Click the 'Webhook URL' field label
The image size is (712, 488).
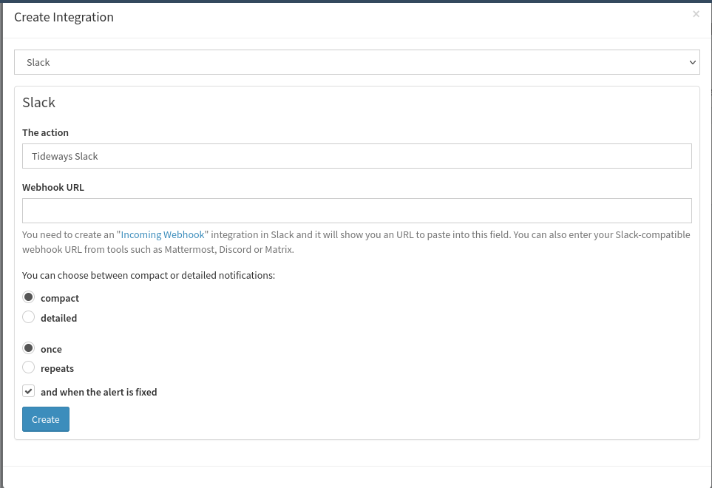coord(53,188)
